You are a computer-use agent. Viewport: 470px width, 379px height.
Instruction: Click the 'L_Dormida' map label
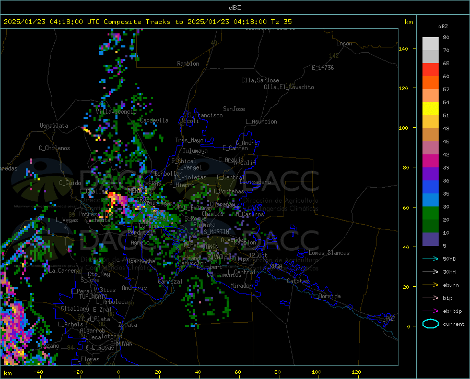pyautogui.click(x=326, y=296)
